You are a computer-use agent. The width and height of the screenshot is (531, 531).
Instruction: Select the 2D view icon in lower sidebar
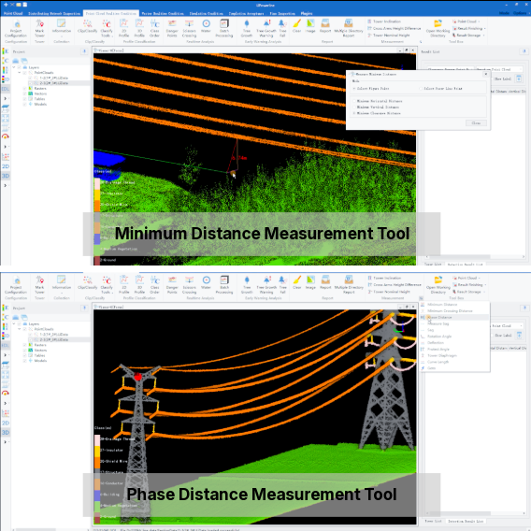tap(6, 423)
